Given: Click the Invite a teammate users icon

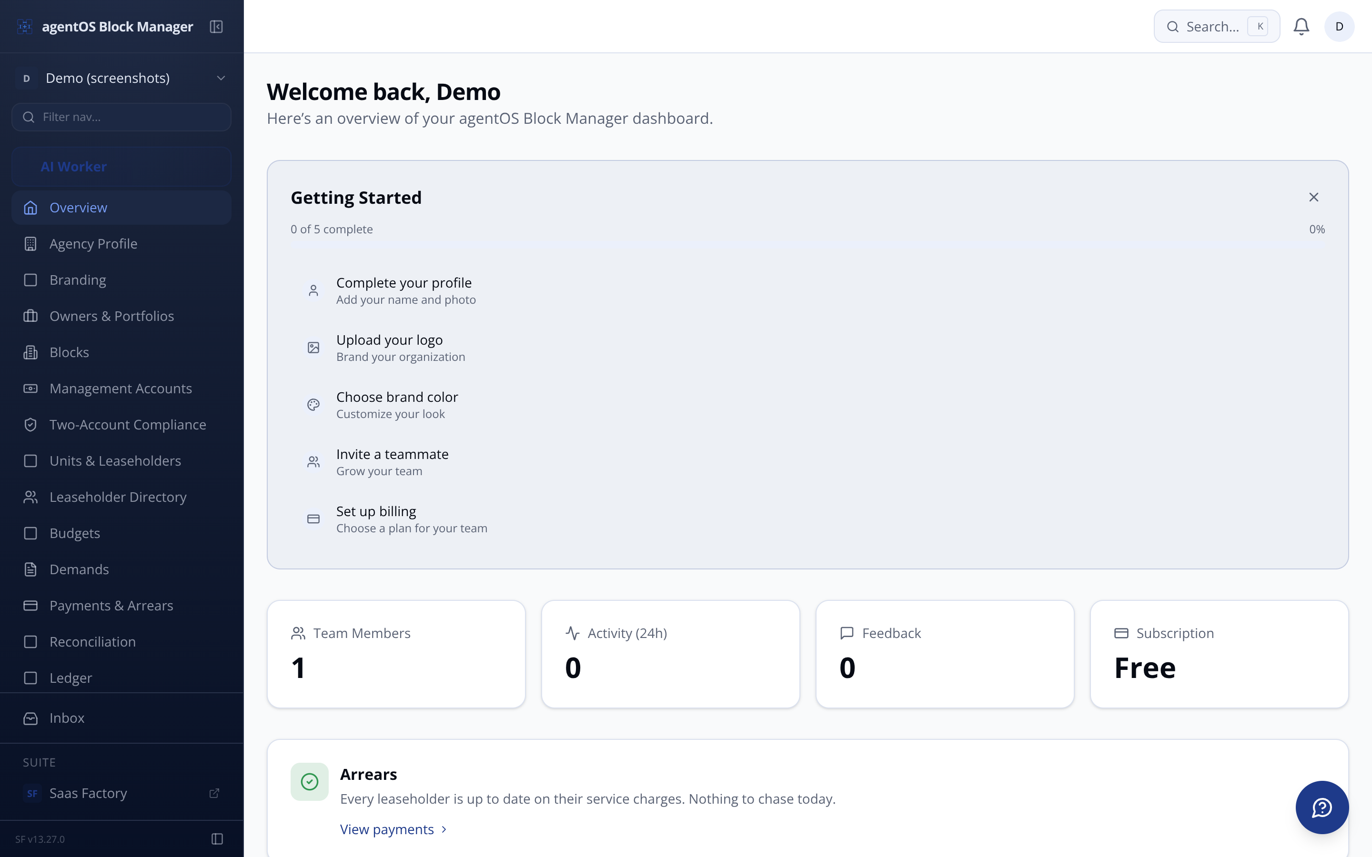Looking at the screenshot, I should [313, 462].
